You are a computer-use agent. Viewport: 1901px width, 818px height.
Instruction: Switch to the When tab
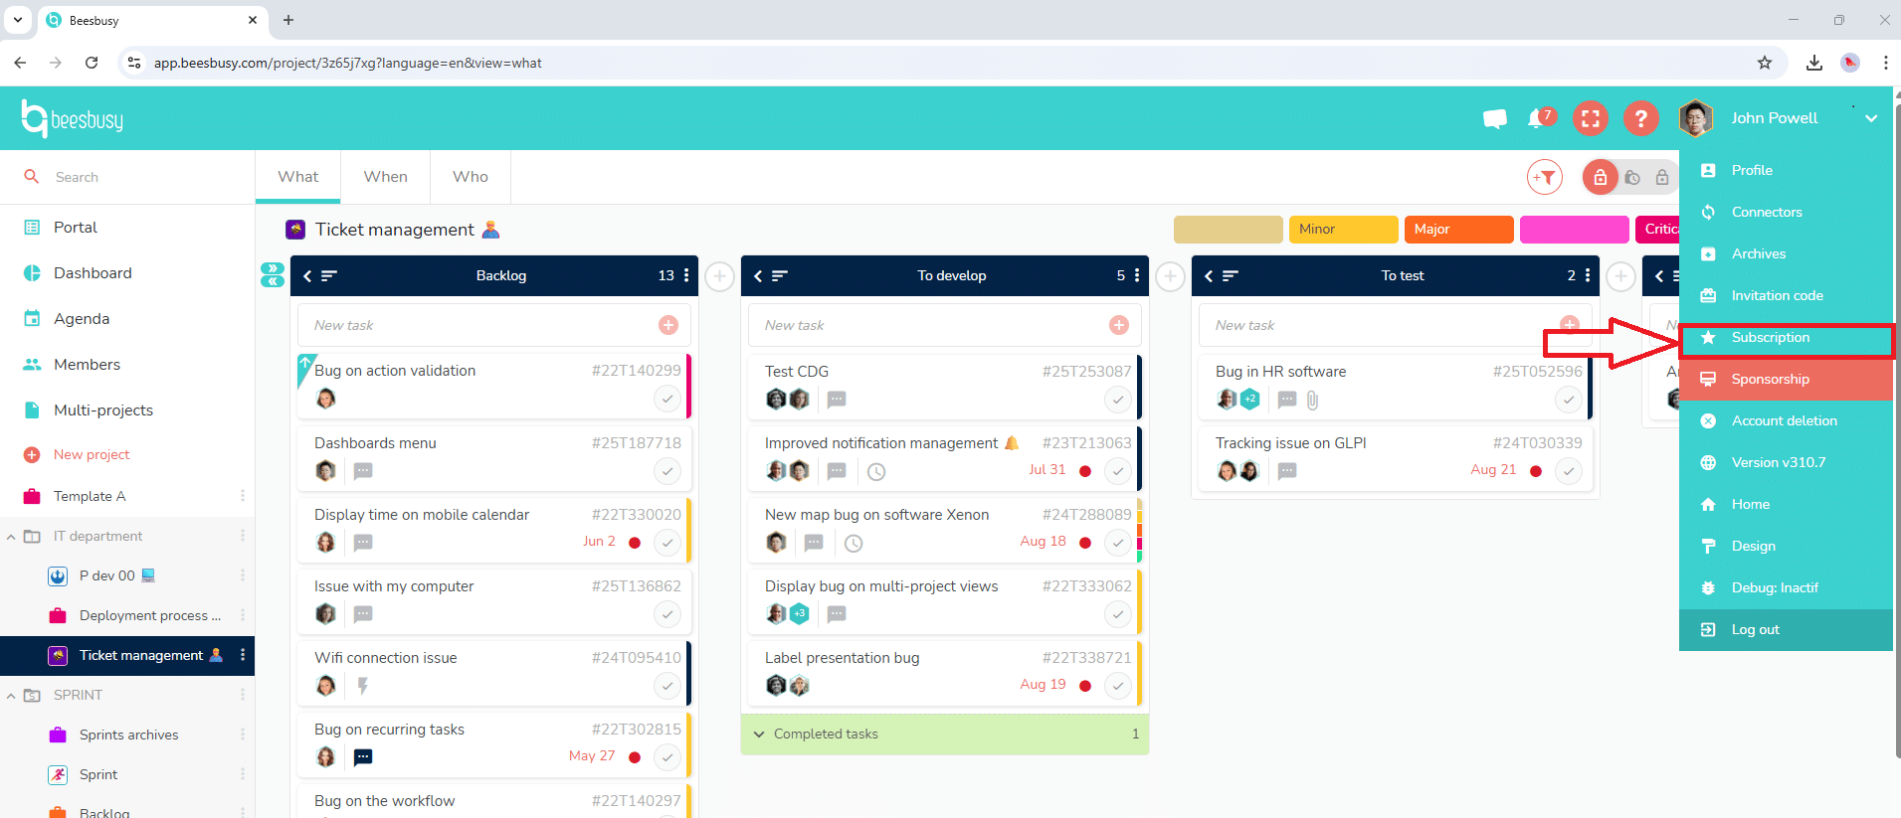(x=385, y=177)
